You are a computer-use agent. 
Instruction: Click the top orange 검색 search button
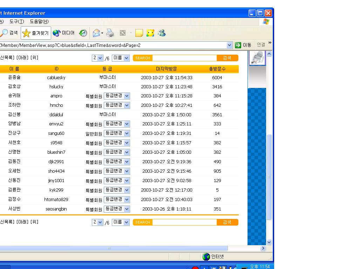tap(227, 58)
